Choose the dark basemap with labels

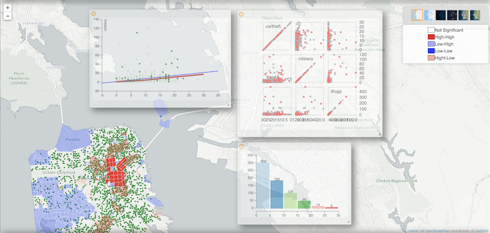pos(452,15)
